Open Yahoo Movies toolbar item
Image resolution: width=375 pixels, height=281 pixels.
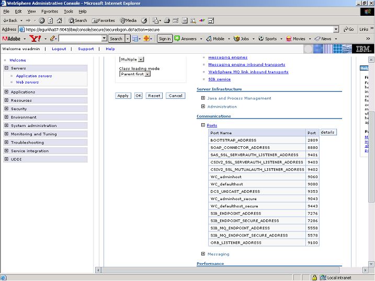tap(296, 39)
